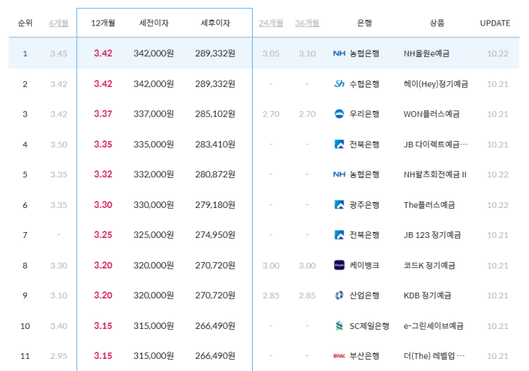Open the JB 다이렉트예금 product
529x371 pixels.
[x=436, y=144]
